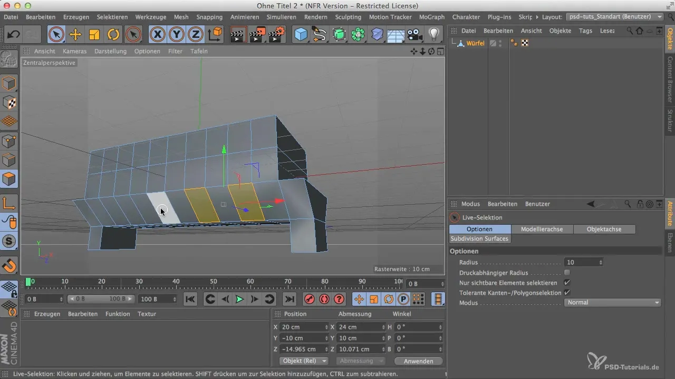
Task: Toggle autokeying red circle button
Action: point(324,299)
